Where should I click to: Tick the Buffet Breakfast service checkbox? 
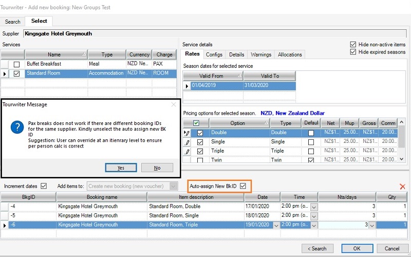[17, 64]
